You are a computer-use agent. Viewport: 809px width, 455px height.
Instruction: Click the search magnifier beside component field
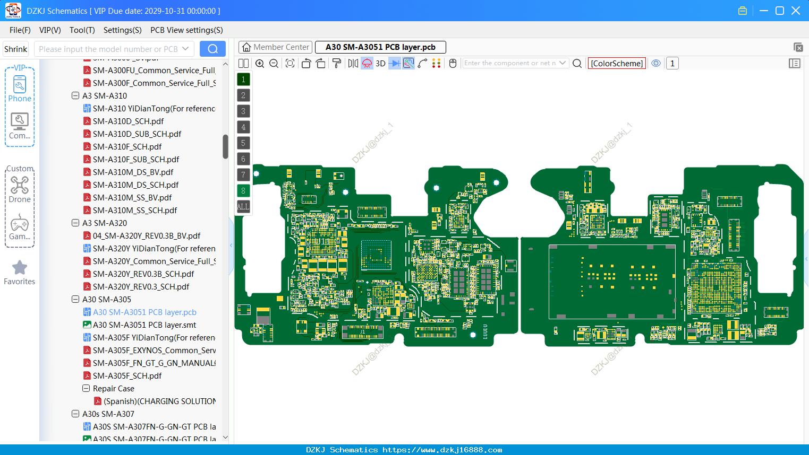tap(577, 64)
